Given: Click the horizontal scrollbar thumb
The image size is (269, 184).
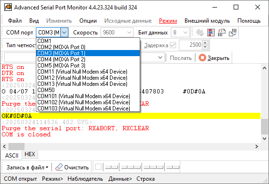Looking at the screenshot, I should pyautogui.click(x=17, y=146).
